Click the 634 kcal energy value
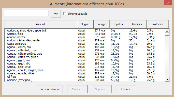The height and width of the screenshot is (97, 174). [x=99, y=80]
